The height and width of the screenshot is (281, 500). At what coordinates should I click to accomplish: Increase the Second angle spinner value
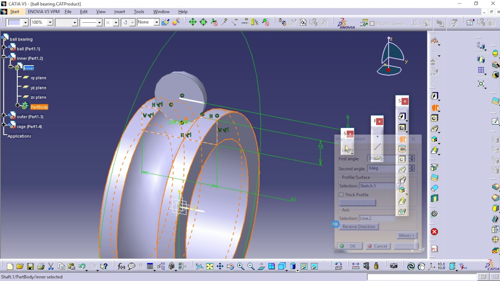pos(412,167)
